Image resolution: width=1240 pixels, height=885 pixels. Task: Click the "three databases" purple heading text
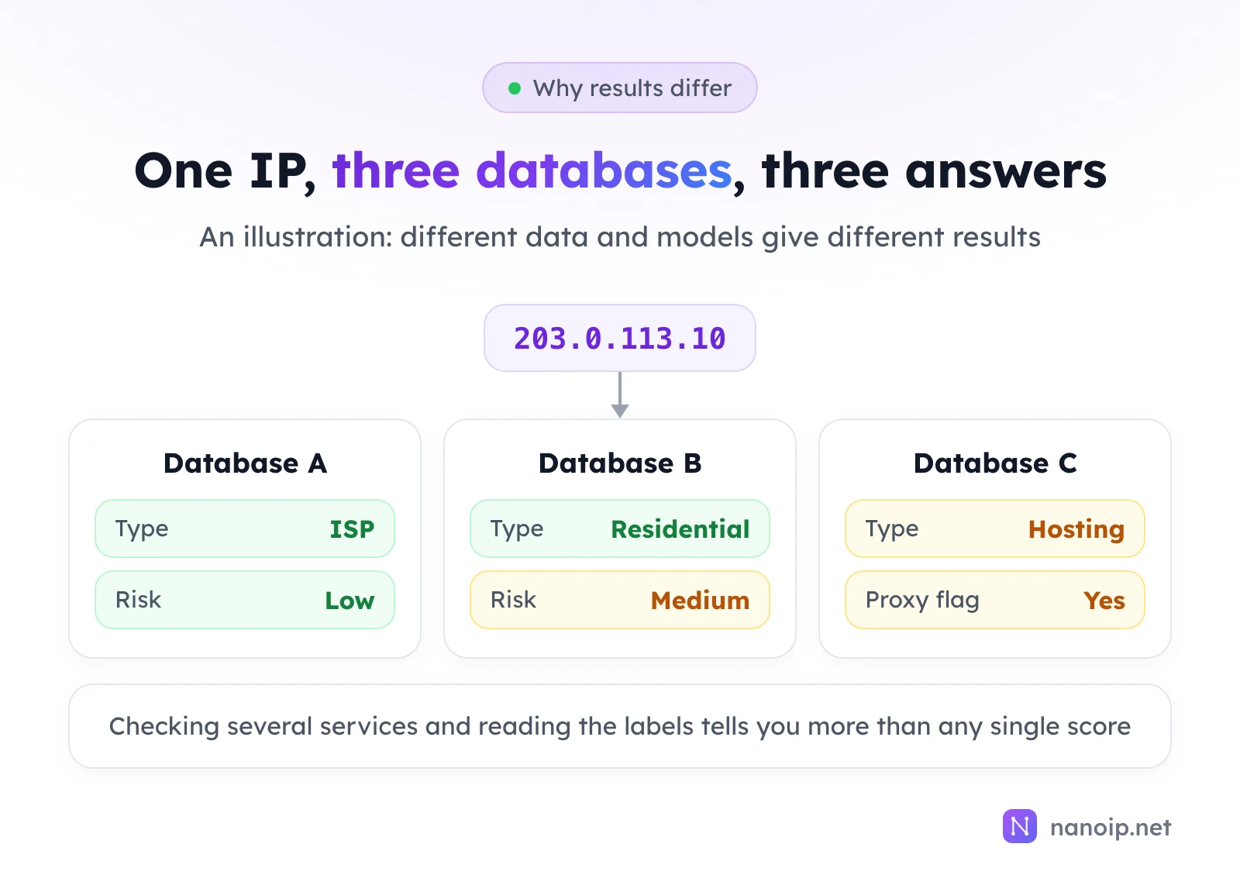click(532, 171)
